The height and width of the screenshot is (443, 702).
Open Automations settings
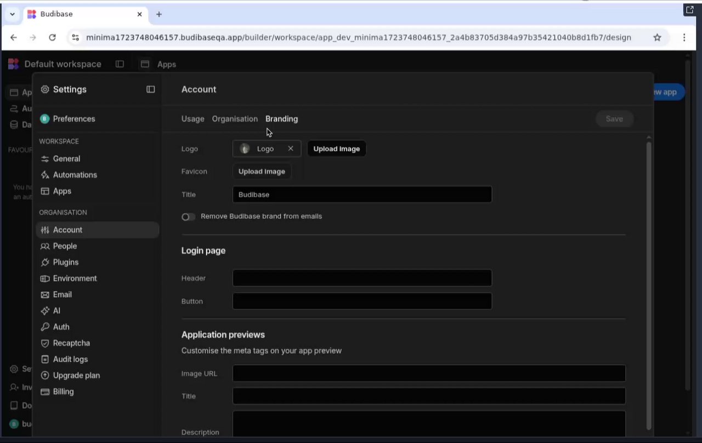pyautogui.click(x=97, y=175)
